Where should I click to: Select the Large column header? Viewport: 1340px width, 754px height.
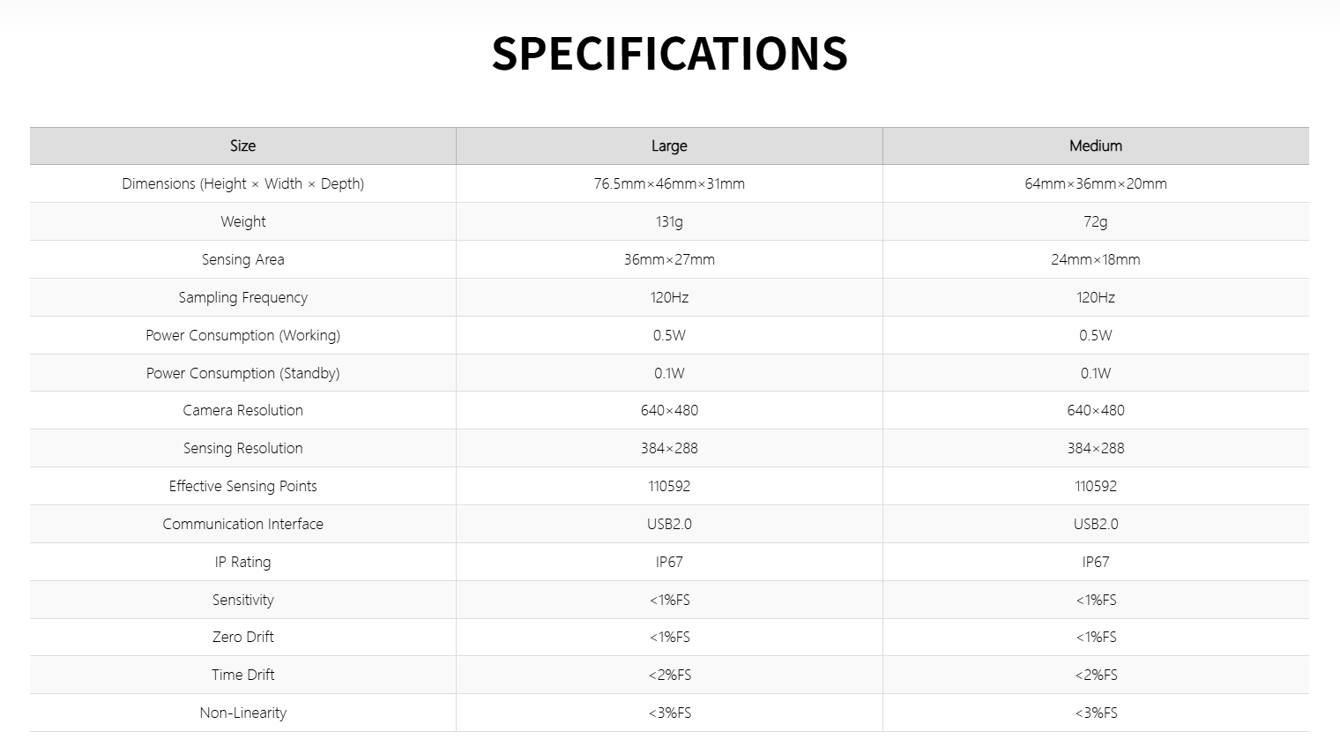[669, 146]
